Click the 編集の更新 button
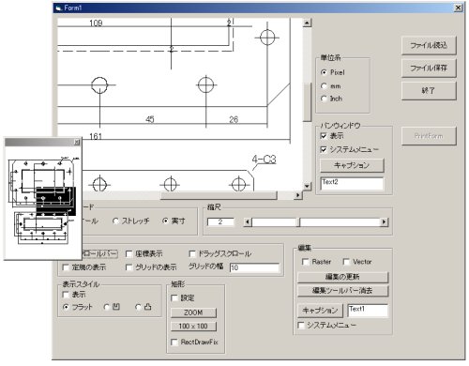Image resolution: width=469 pixels, height=366 pixels. (342, 277)
